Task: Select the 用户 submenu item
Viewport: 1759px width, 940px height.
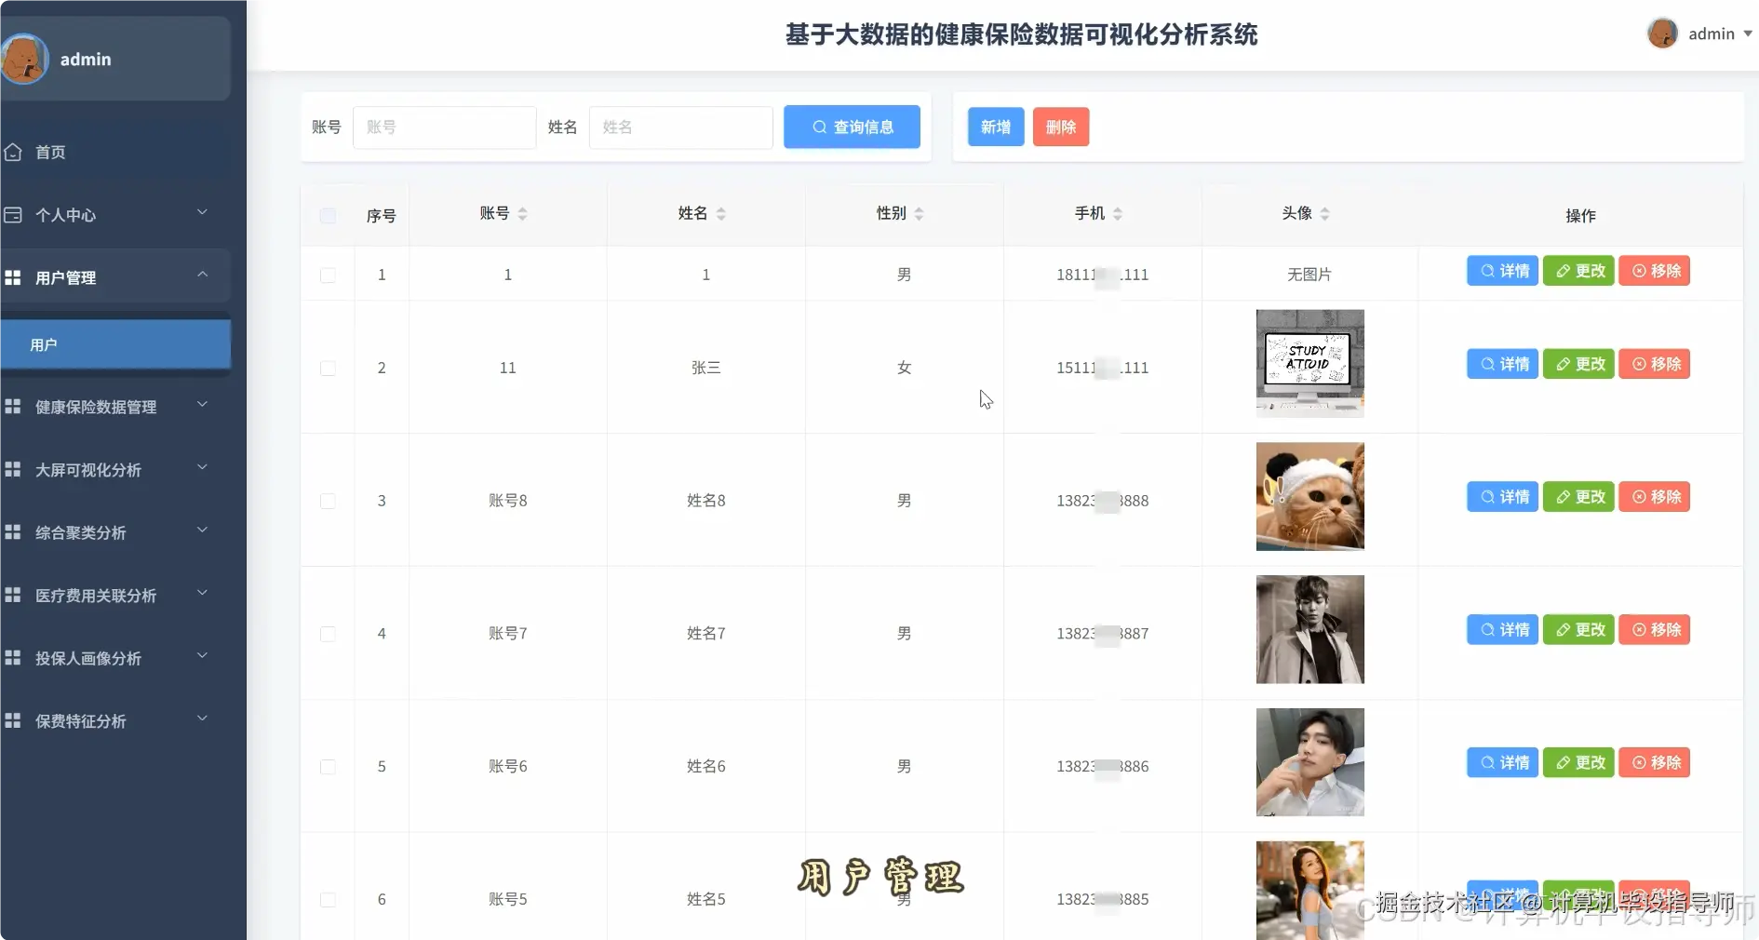Action: pyautogui.click(x=45, y=344)
